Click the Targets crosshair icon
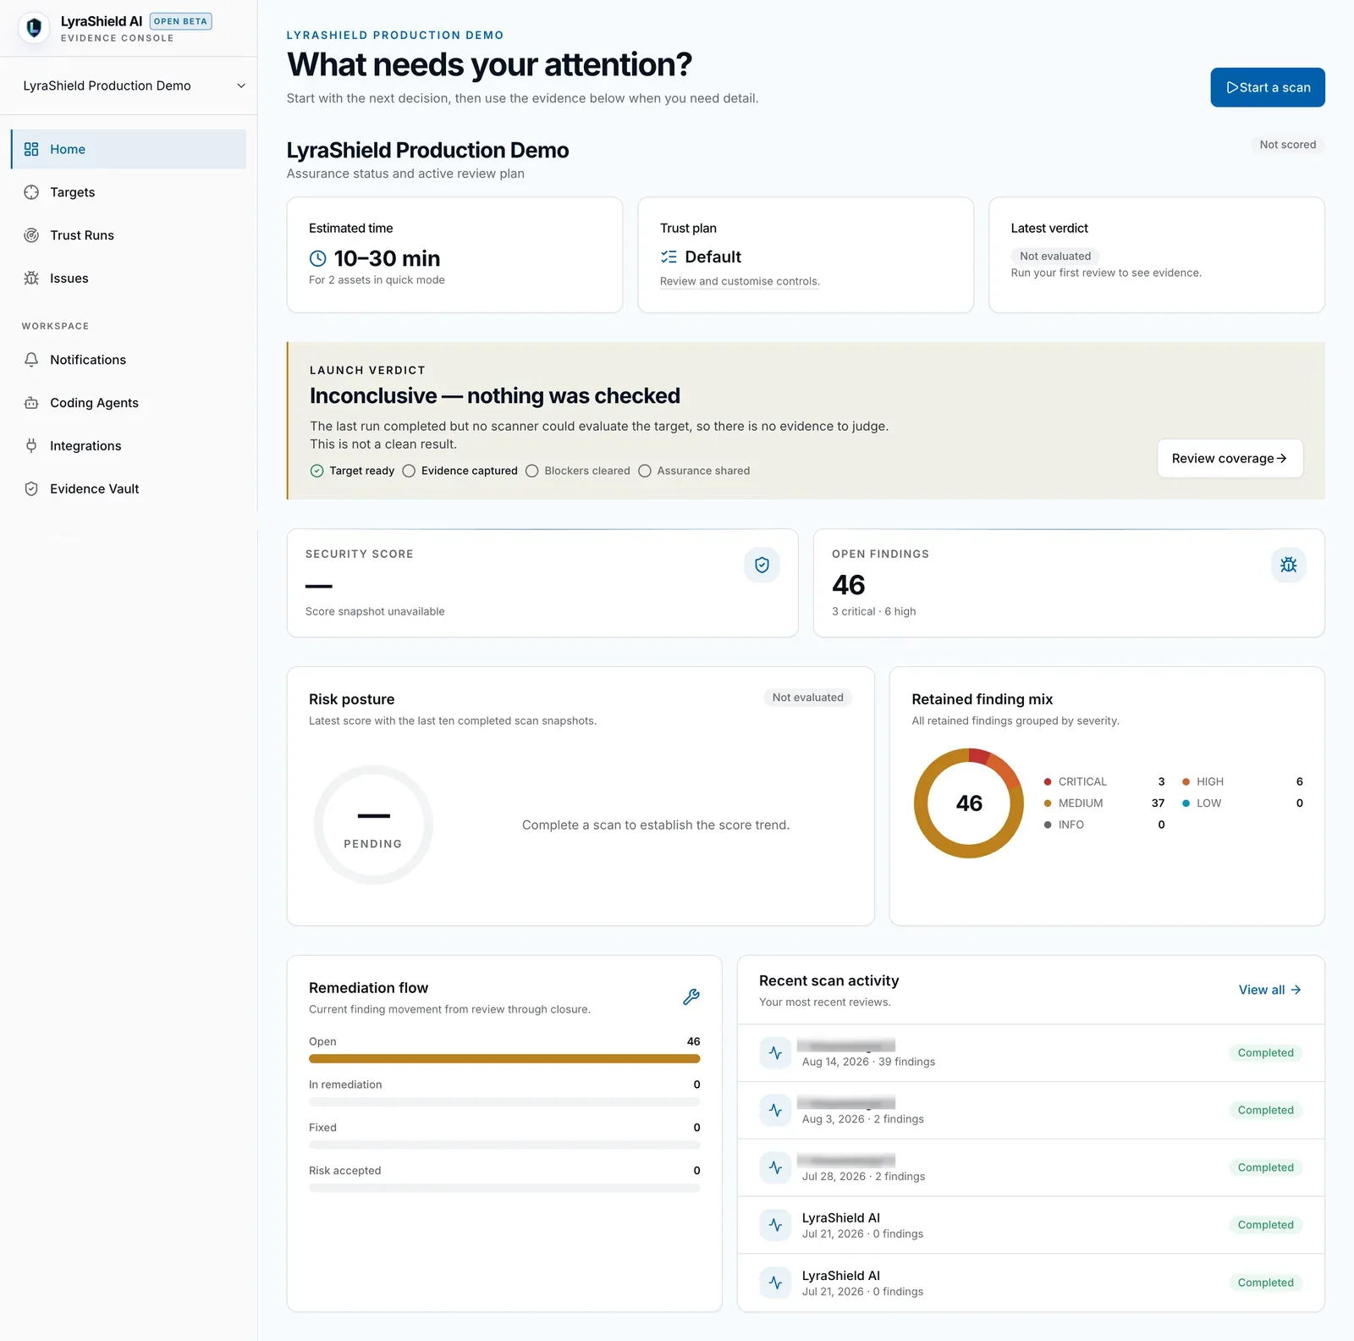 point(31,192)
